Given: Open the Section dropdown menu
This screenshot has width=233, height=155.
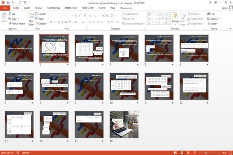Looking at the screenshot, I should 41,24.
